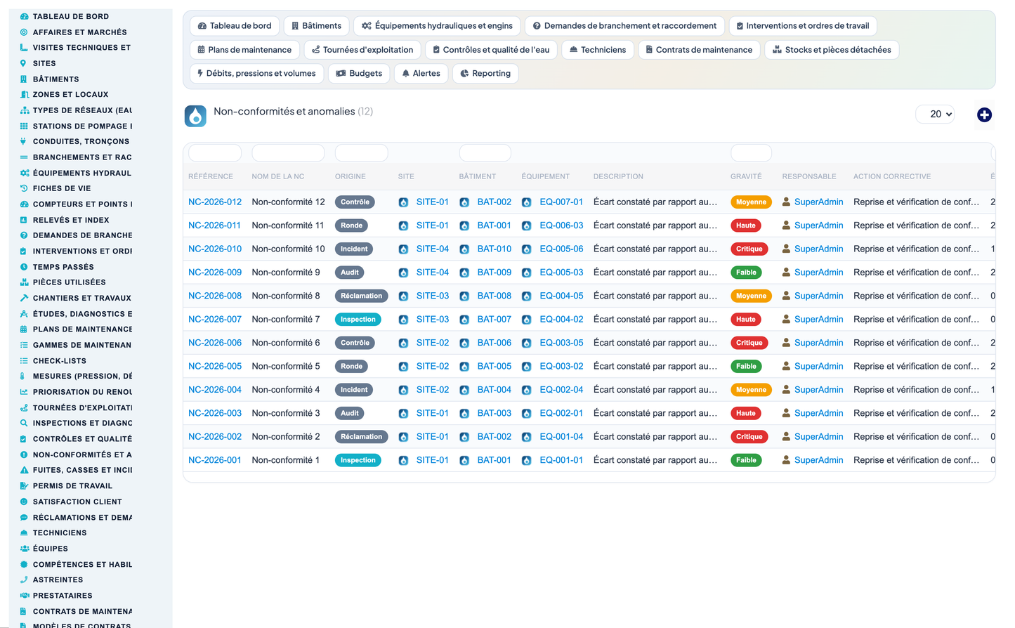Click the Origine filter field

pyautogui.click(x=361, y=152)
